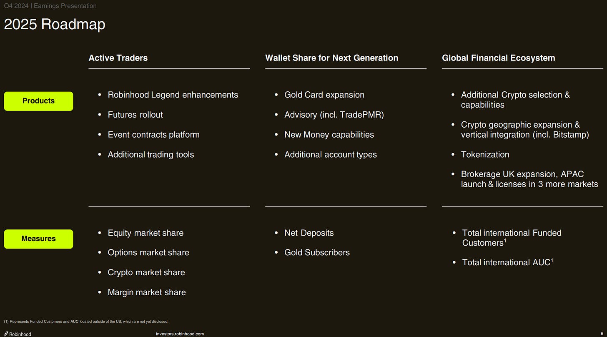Click the Net Deposits measure
607x337 pixels.
click(309, 233)
